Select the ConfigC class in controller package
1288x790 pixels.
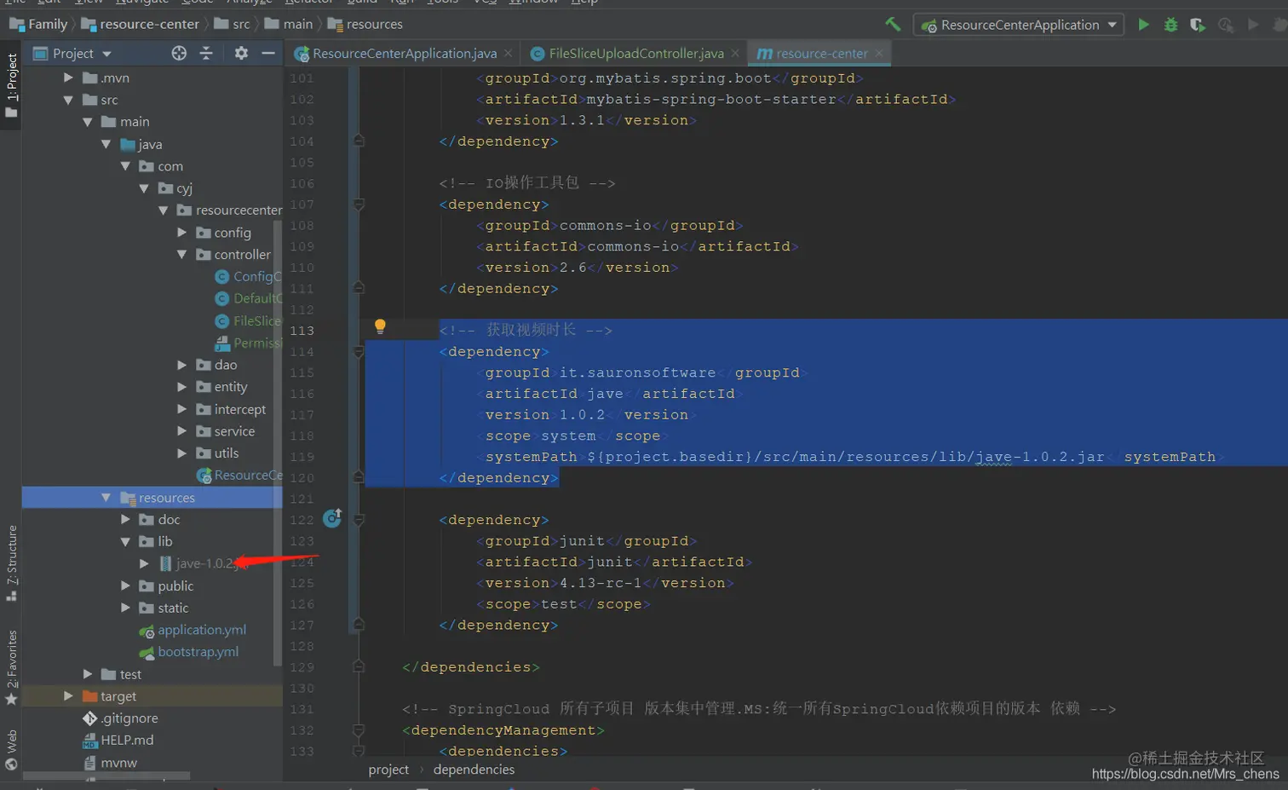pos(248,276)
